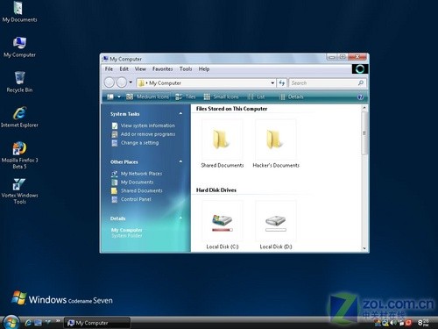Click the vertical scrollbar thumb

point(364,133)
